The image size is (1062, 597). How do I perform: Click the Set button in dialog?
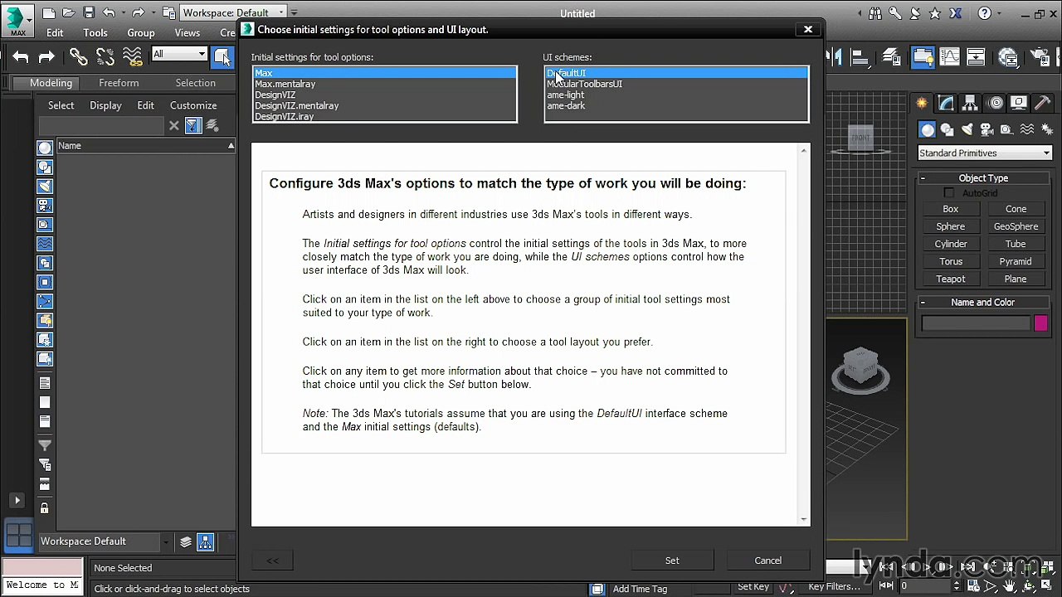pos(672,561)
